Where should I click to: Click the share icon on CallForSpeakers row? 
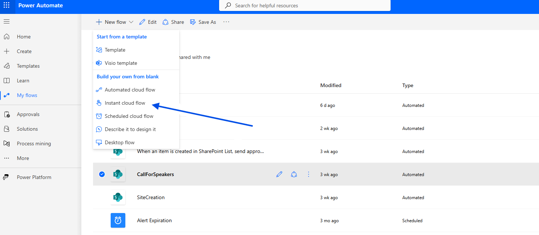click(x=294, y=175)
